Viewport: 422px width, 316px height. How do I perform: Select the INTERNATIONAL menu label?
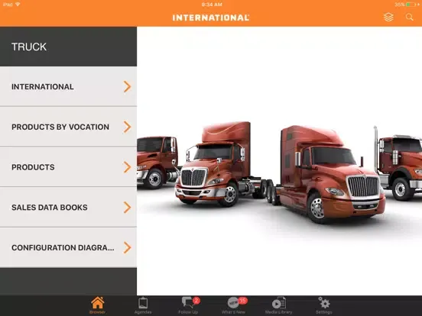coord(43,87)
